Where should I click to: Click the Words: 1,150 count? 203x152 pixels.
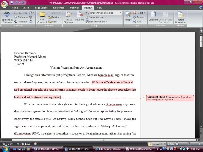[24, 144]
